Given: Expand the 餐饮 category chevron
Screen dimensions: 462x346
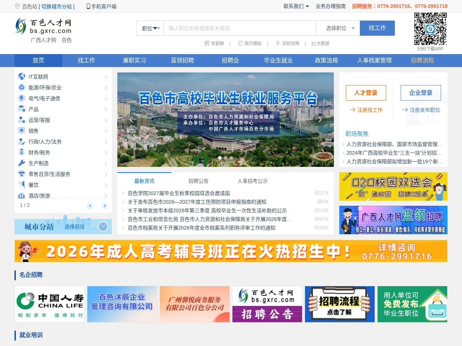Looking at the screenshot, I should pos(106,185).
